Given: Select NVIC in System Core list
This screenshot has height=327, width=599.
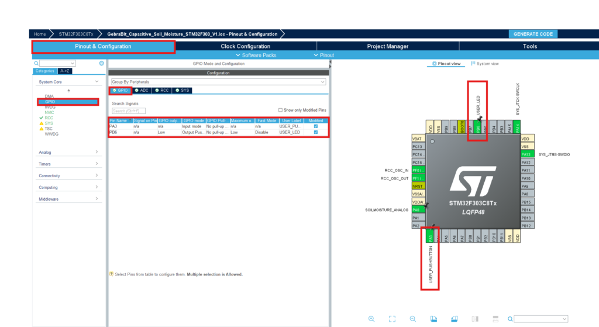Looking at the screenshot, I should tap(49, 112).
